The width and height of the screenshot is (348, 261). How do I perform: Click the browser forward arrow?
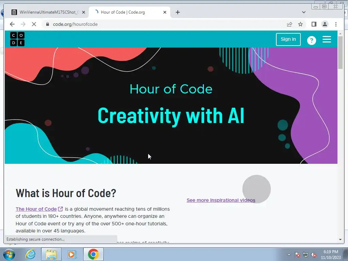tap(23, 24)
